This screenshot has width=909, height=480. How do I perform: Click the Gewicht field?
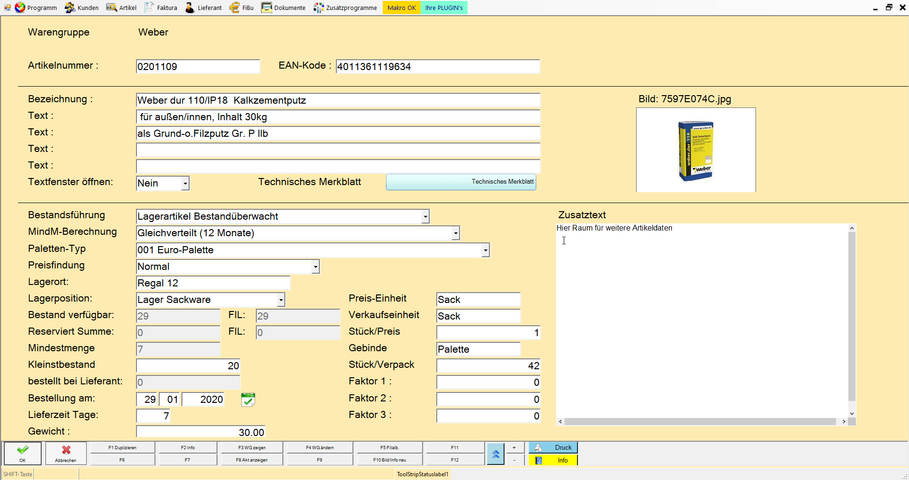[201, 432]
